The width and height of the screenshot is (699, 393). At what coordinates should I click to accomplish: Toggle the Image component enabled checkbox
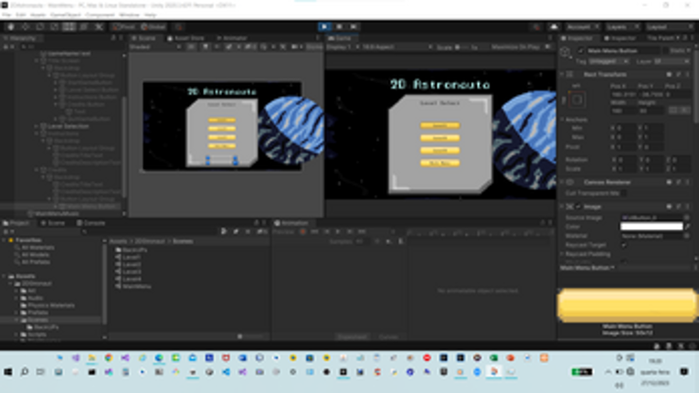[x=578, y=207]
